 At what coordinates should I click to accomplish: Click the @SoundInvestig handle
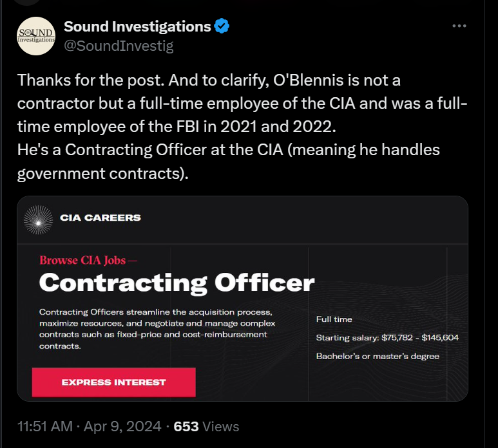point(119,46)
